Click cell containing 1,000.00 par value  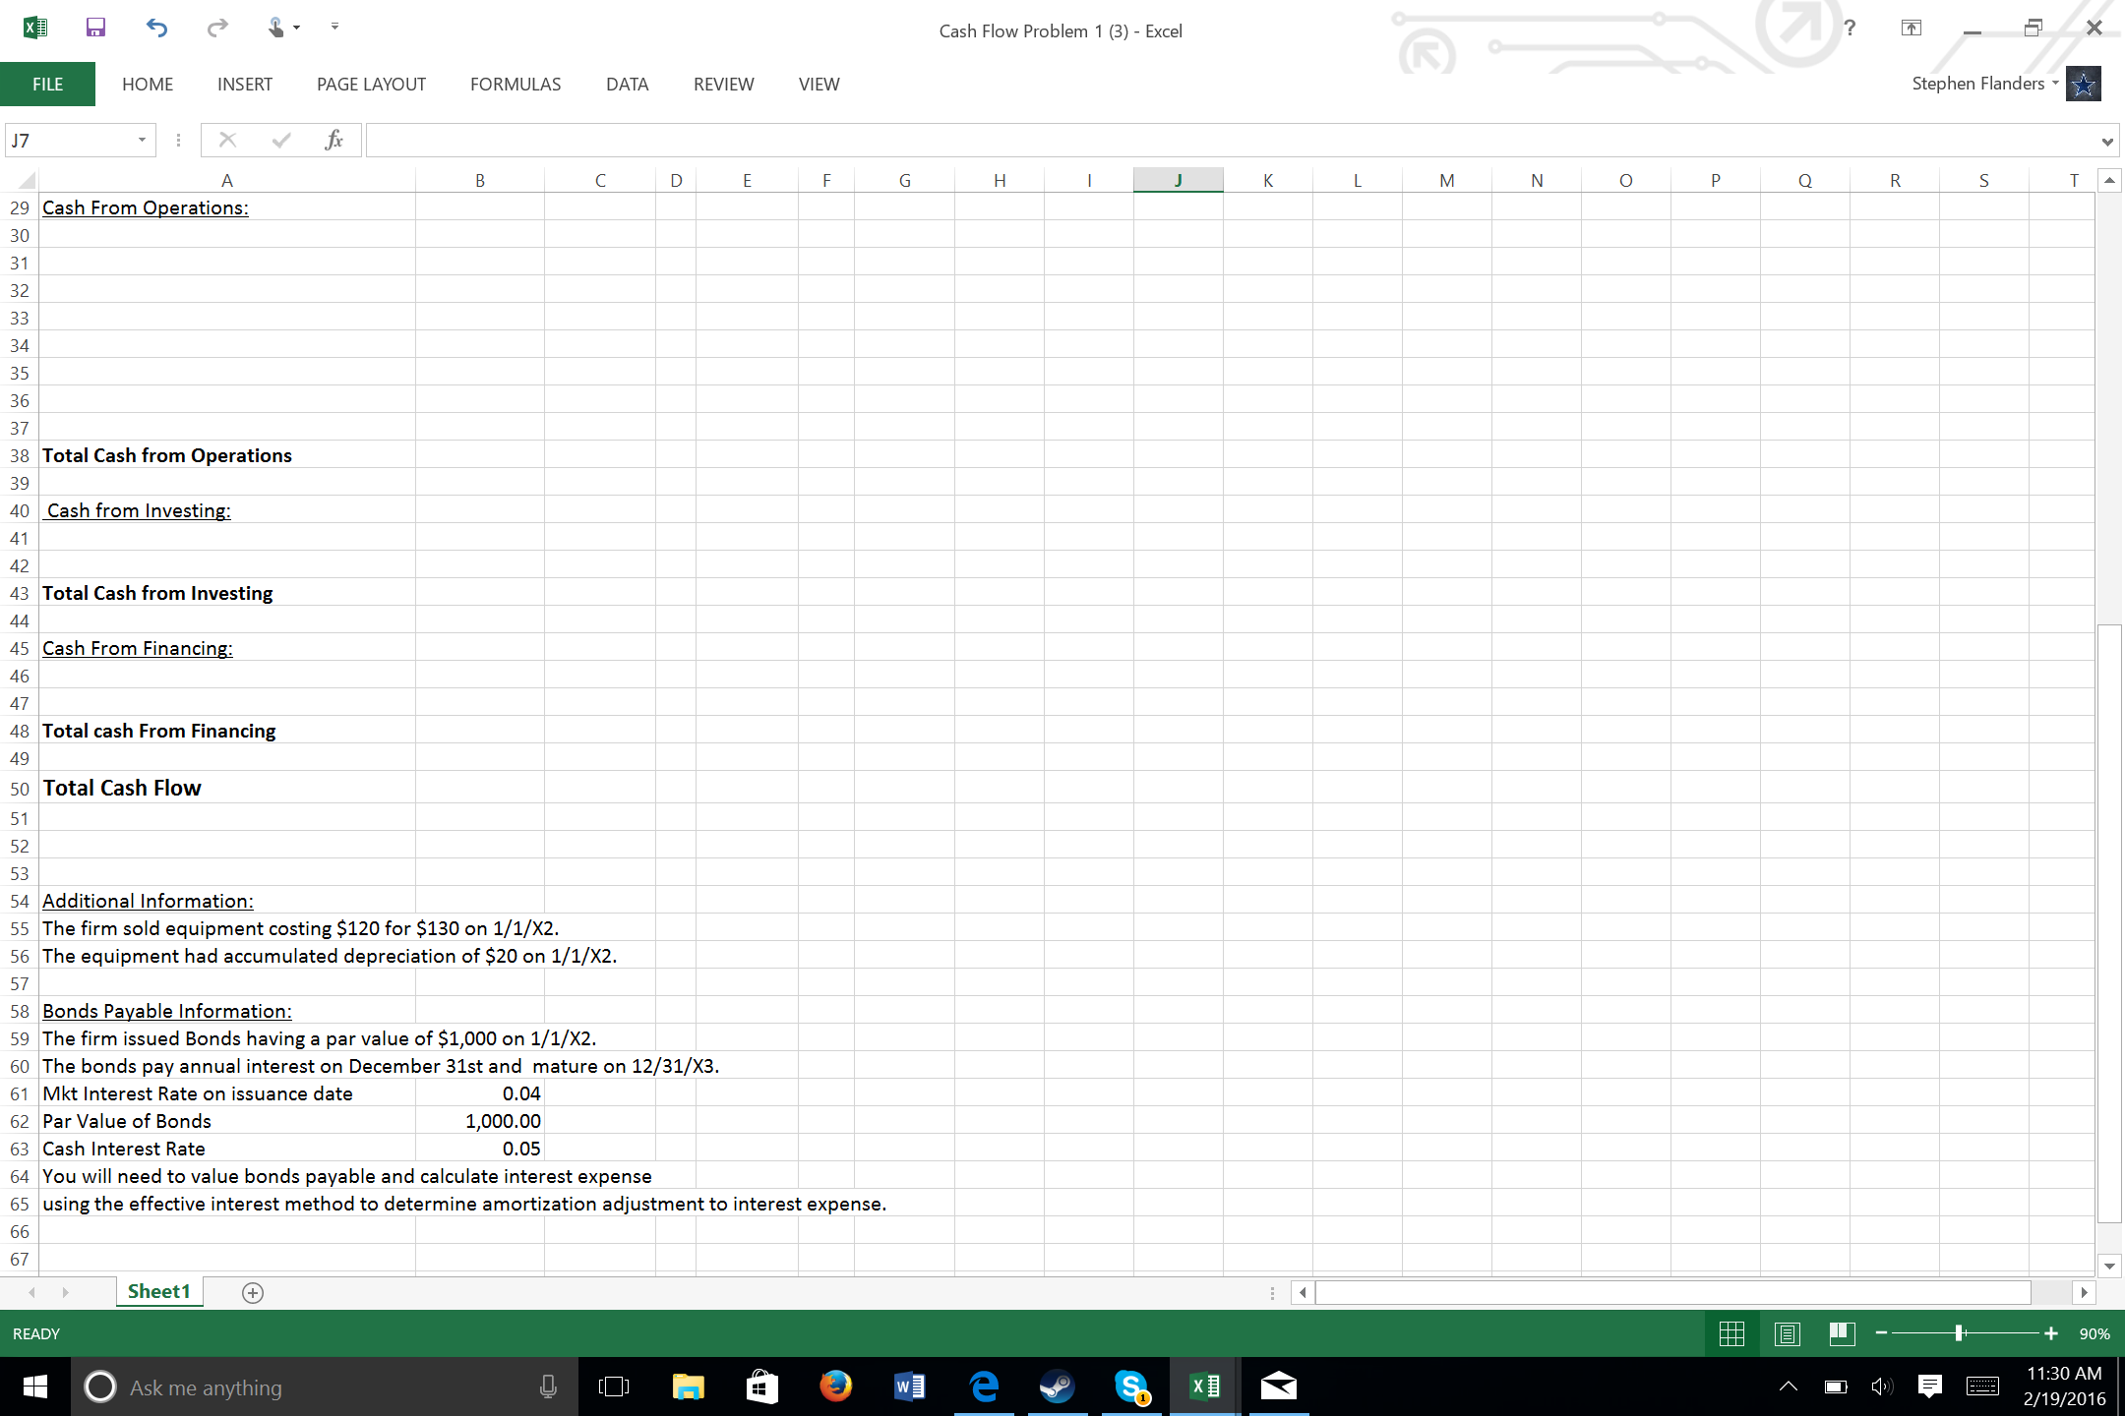[480, 1121]
